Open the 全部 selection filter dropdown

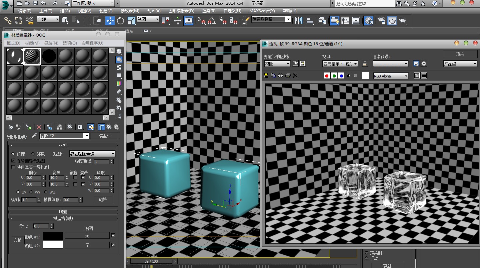coord(48,19)
